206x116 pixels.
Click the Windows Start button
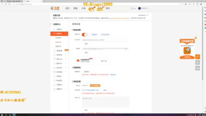[2, 115]
